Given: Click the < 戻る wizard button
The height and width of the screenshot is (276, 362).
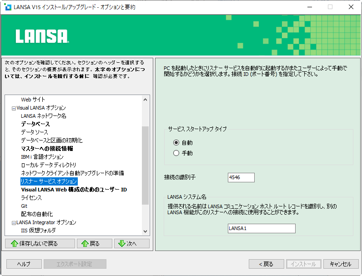Looking at the screenshot, I should tap(266, 264).
